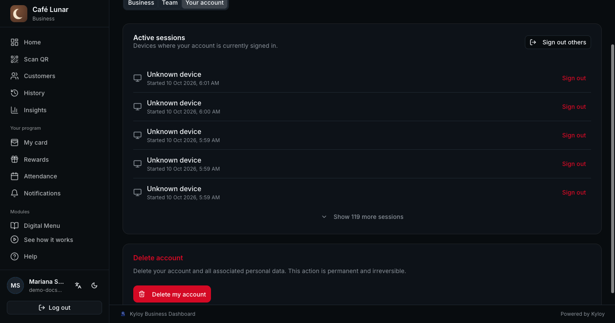Click Powered by Kyloy link
This screenshot has width=615, height=323.
[x=583, y=314]
